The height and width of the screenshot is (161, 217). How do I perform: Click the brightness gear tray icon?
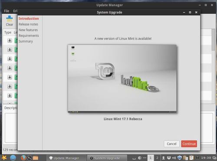[x=140, y=158]
